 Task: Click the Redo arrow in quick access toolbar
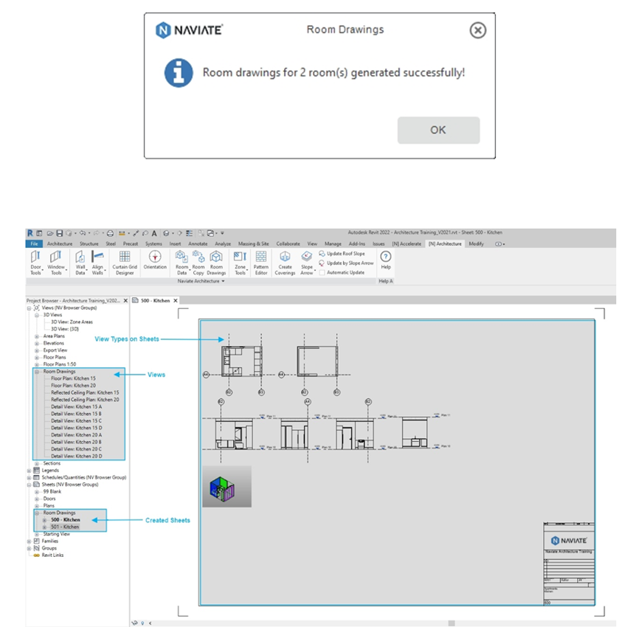pyautogui.click(x=97, y=232)
